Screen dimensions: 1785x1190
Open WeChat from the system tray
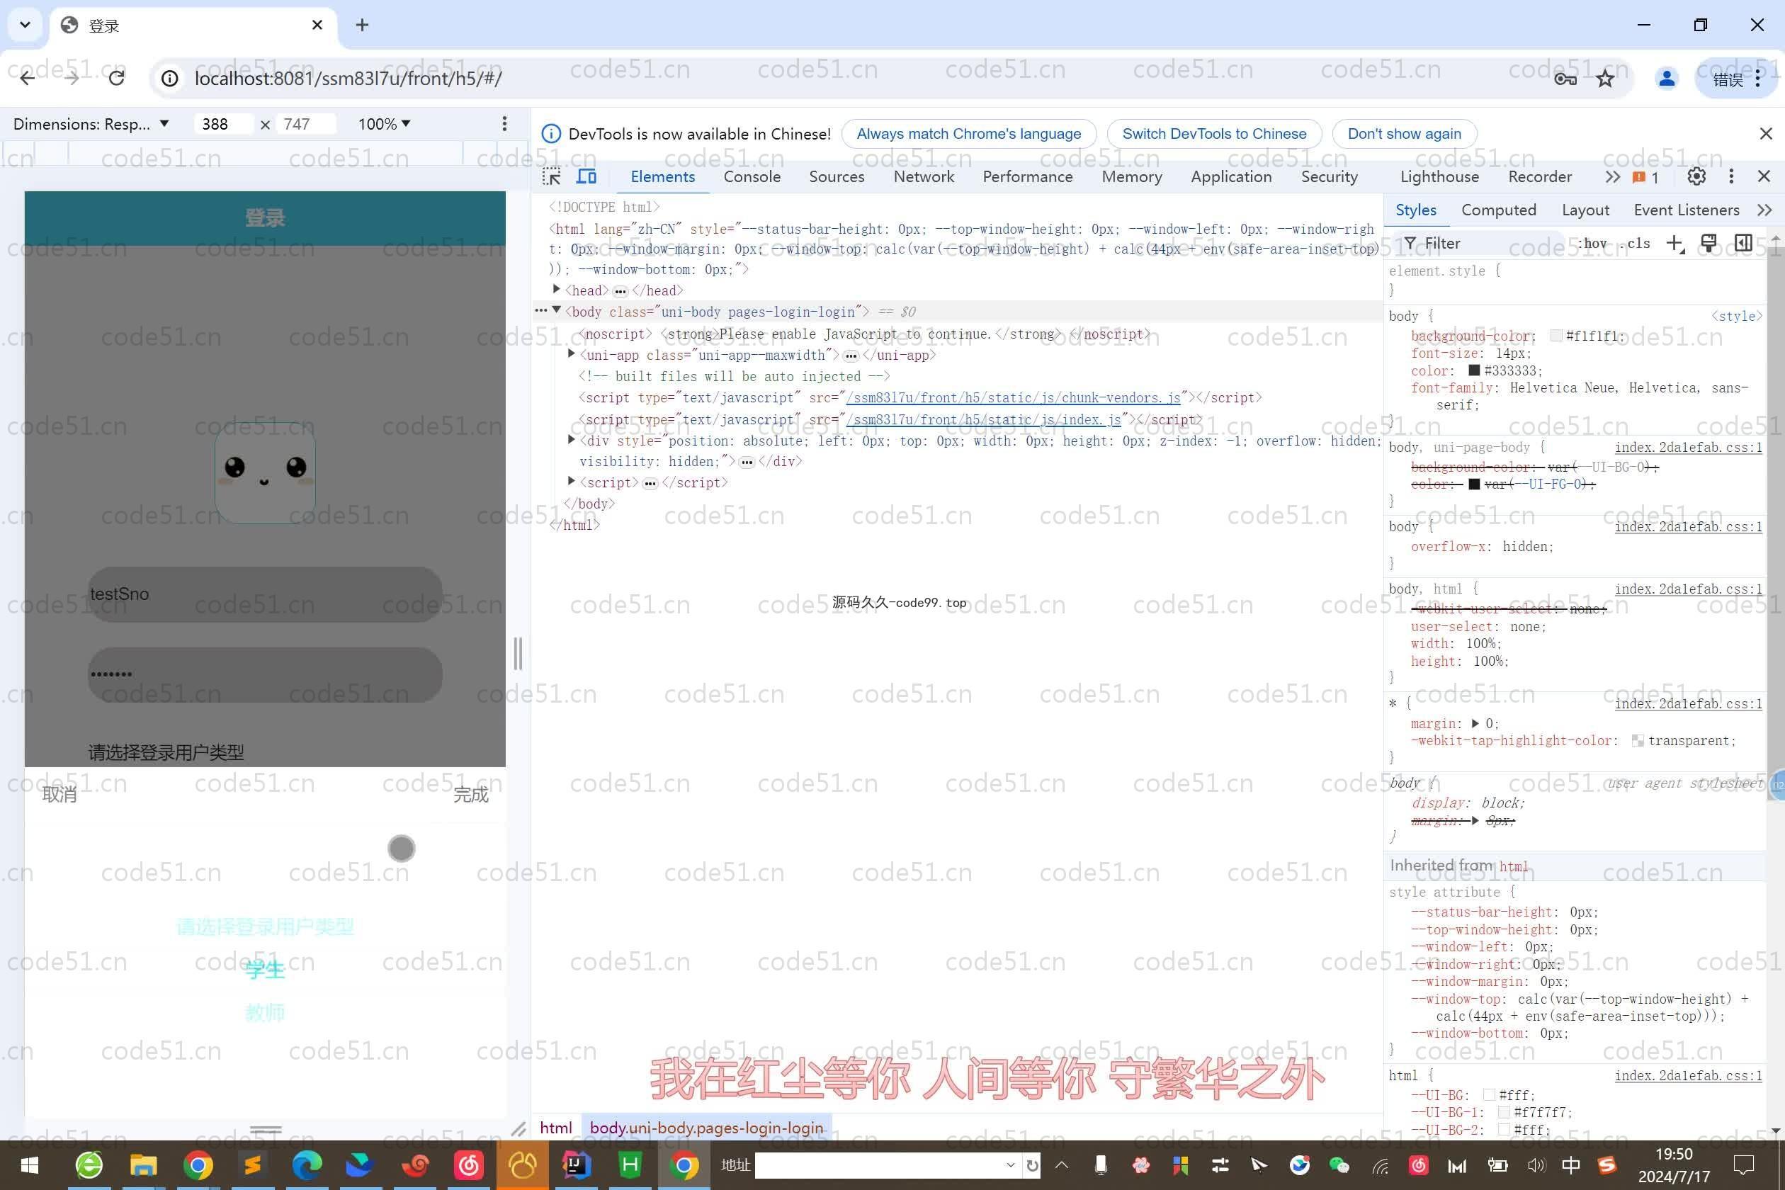tap(1339, 1165)
